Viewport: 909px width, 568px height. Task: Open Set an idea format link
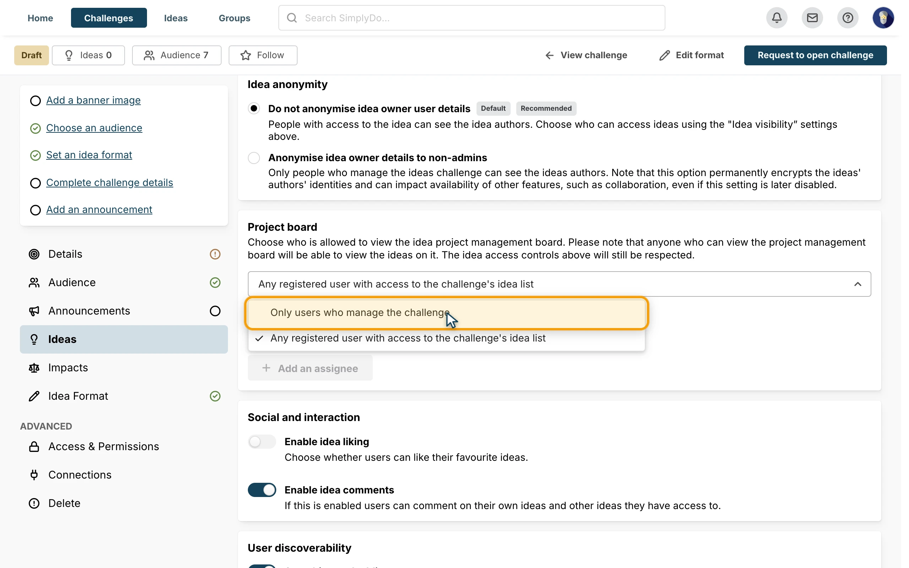tap(89, 155)
